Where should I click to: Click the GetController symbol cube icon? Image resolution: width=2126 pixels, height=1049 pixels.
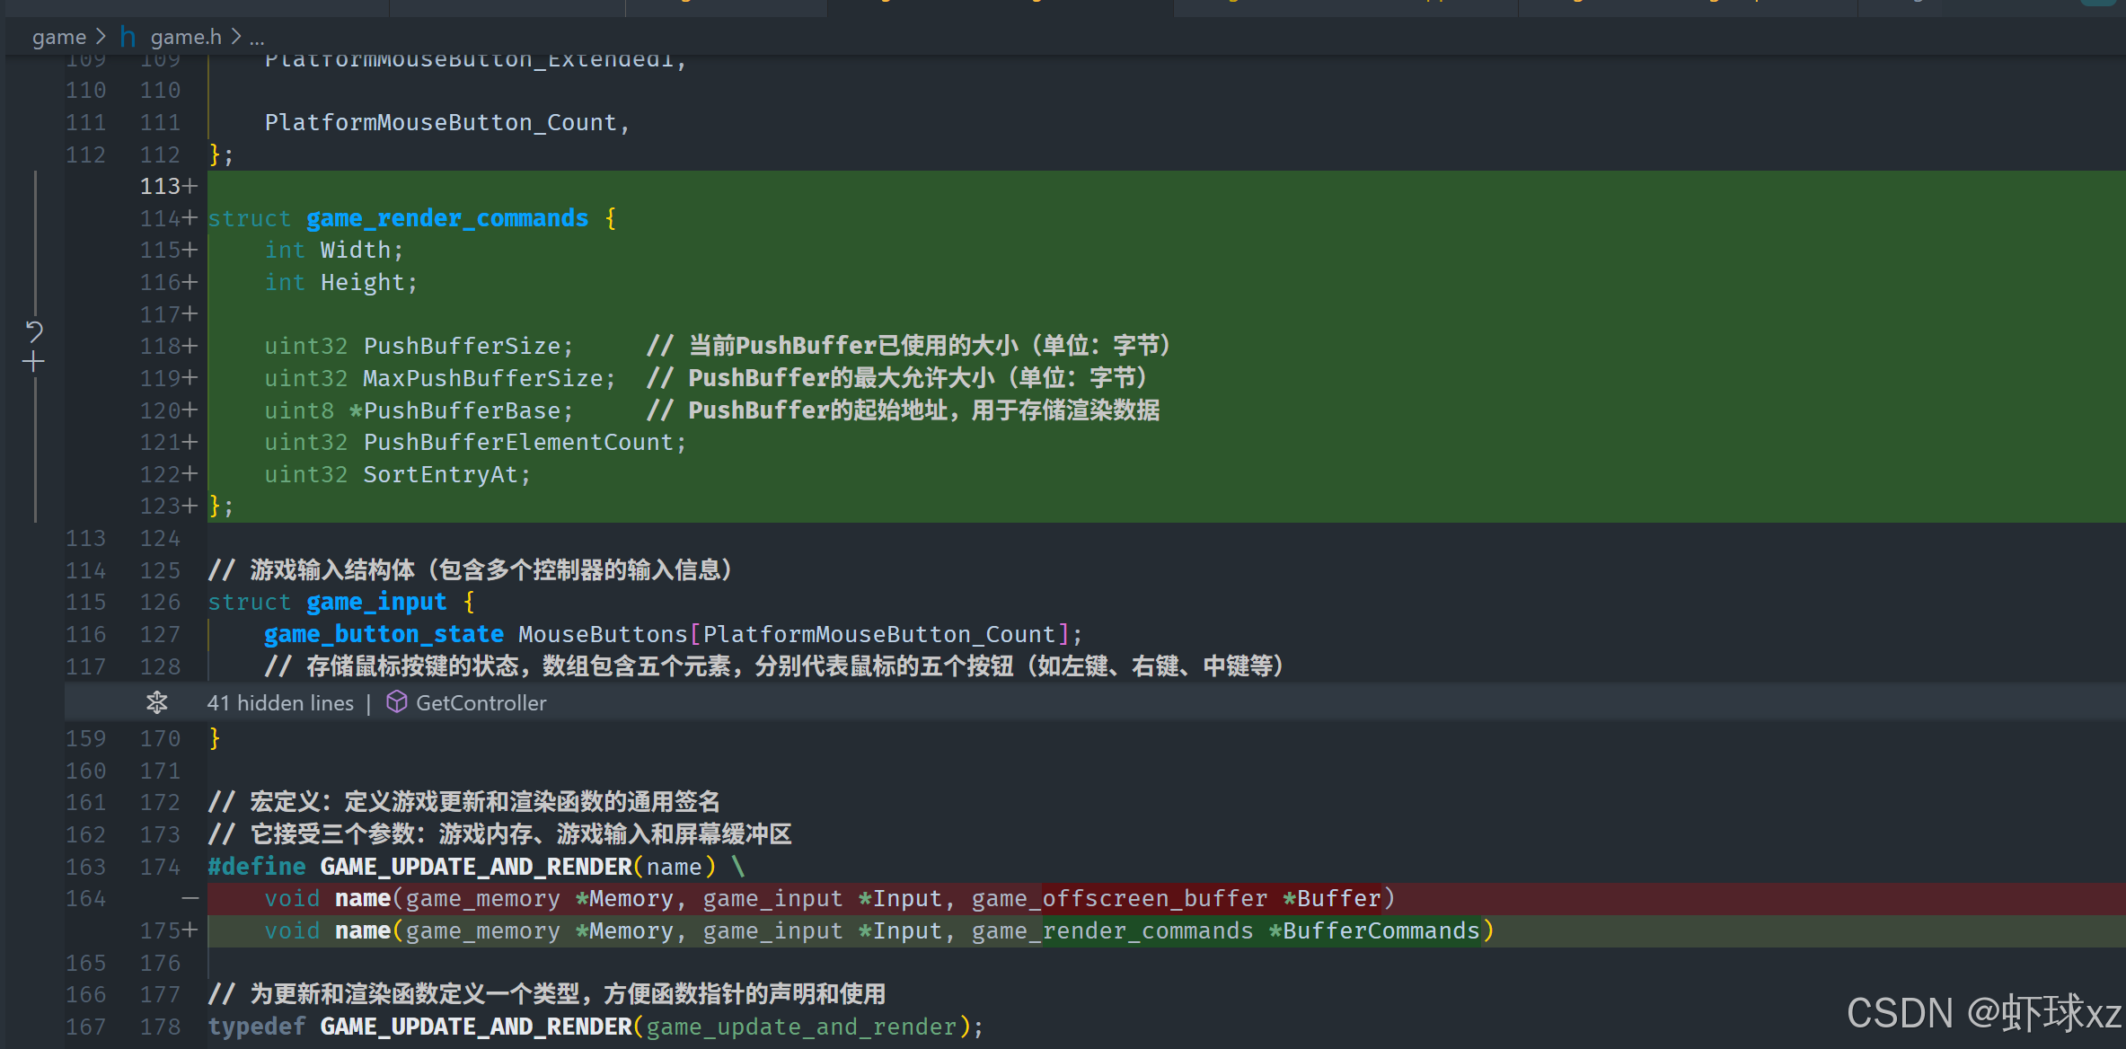tap(396, 702)
